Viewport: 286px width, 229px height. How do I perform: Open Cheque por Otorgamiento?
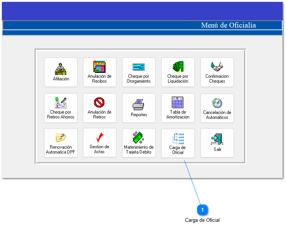click(x=139, y=72)
